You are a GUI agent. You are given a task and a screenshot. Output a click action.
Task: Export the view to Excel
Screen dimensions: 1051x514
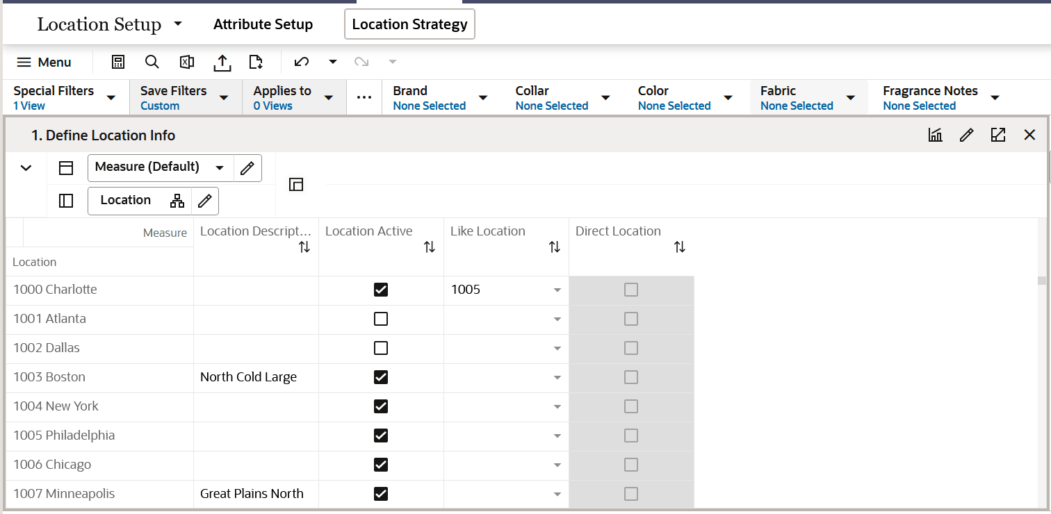(186, 62)
